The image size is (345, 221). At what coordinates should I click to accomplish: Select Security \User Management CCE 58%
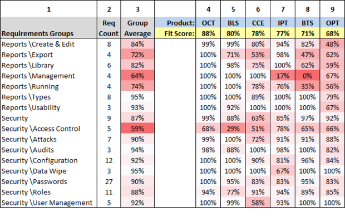(258, 203)
